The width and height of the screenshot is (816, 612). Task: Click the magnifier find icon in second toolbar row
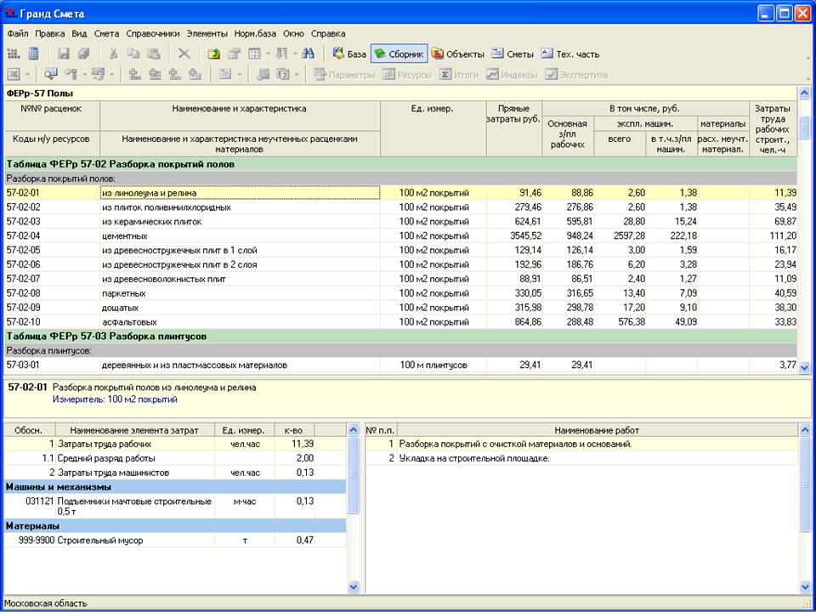pyautogui.click(x=51, y=75)
